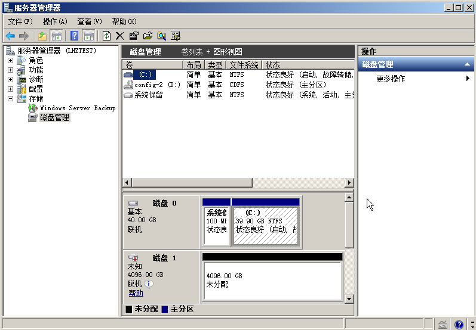
Task: Select Windows Server Backup tree item
Action: pyautogui.click(x=78, y=108)
